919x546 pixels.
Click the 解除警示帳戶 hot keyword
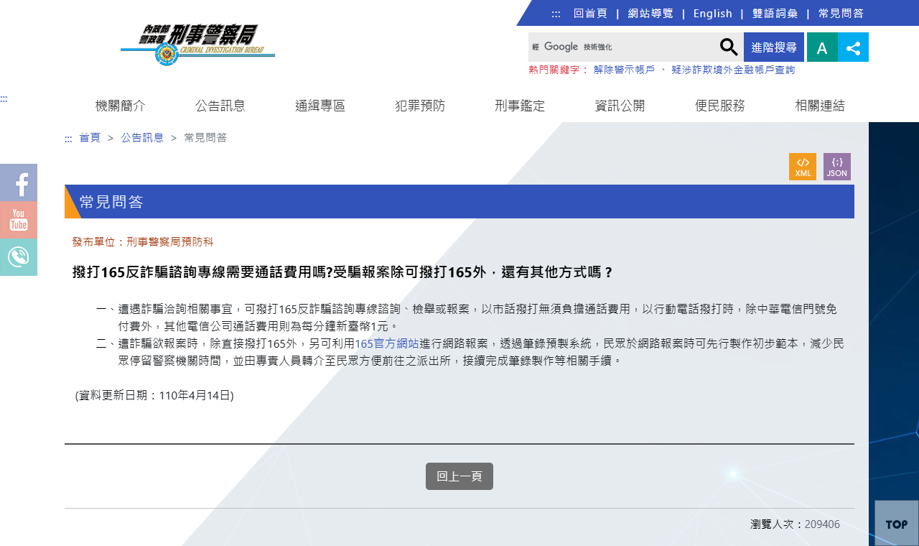click(x=624, y=70)
